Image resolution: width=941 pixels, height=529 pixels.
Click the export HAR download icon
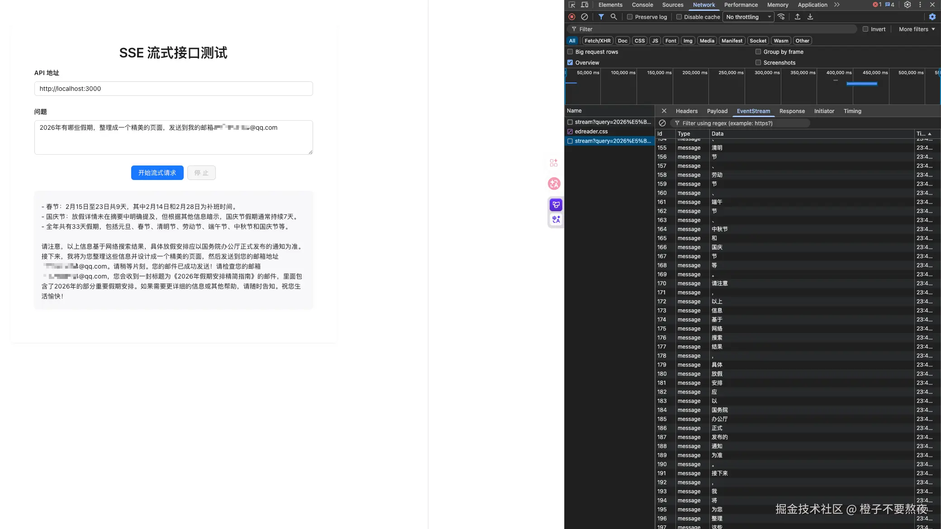click(810, 17)
